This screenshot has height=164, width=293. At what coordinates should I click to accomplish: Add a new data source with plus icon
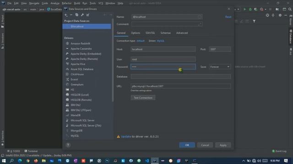[66, 15]
